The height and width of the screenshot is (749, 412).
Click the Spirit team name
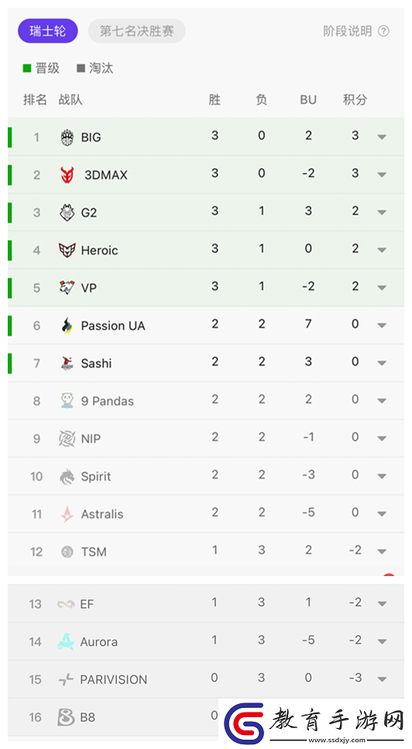tap(96, 476)
